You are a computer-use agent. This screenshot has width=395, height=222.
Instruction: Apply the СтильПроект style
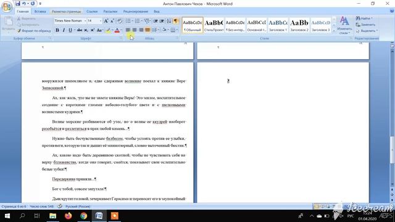214,25
